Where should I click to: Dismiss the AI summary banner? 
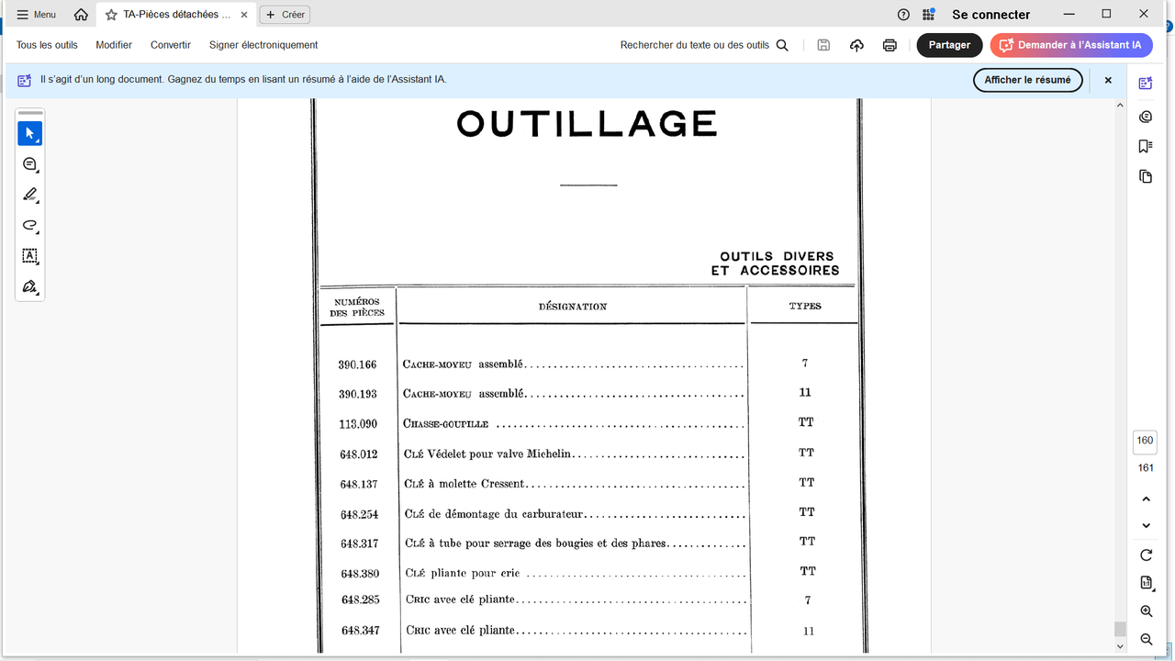pyautogui.click(x=1108, y=80)
